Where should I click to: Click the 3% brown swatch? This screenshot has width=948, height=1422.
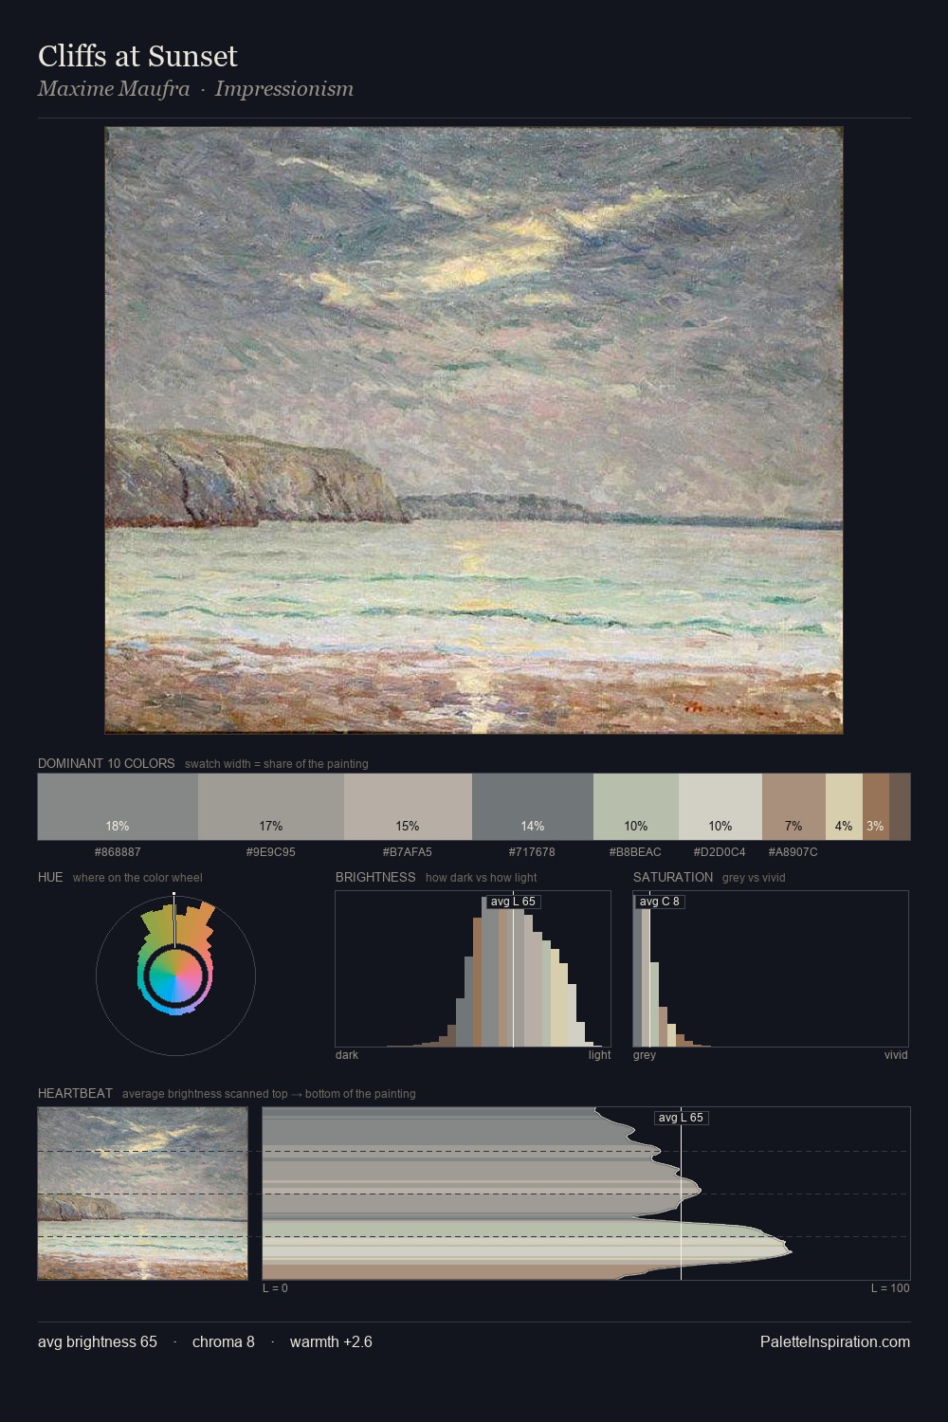[x=876, y=807]
